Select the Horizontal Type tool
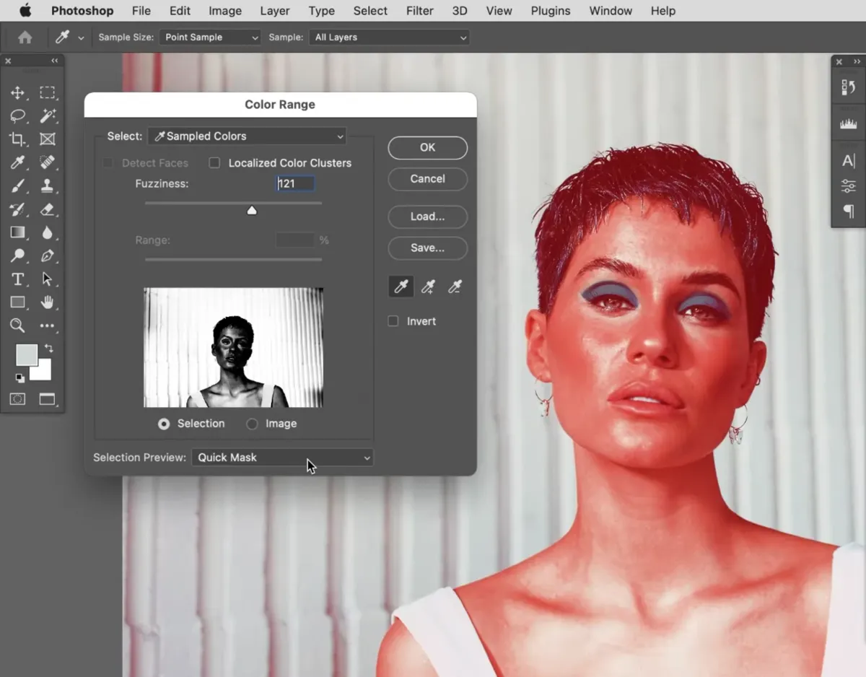This screenshot has width=866, height=677. click(17, 279)
